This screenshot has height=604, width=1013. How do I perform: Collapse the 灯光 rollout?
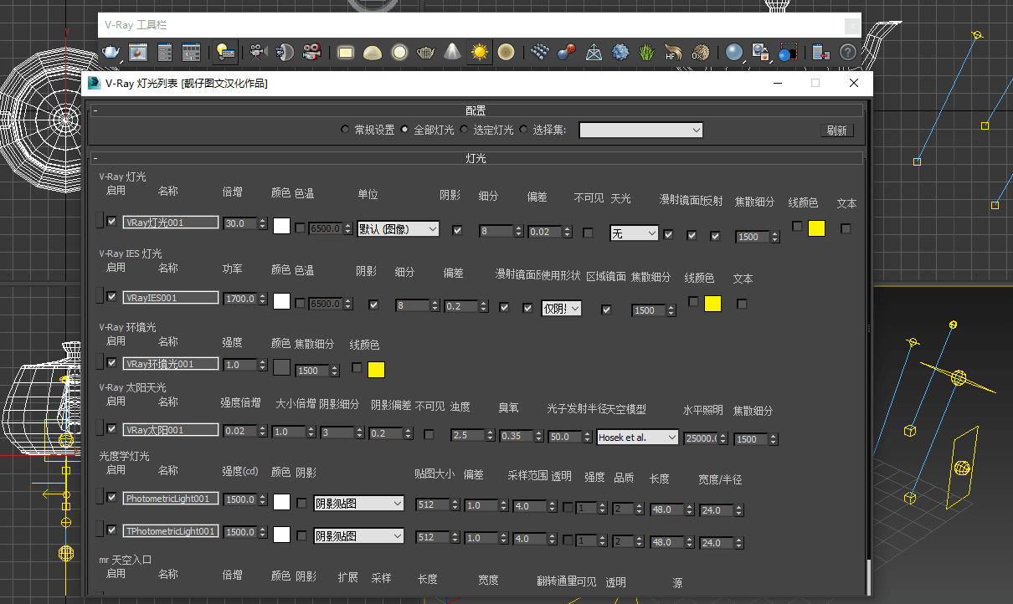click(476, 158)
